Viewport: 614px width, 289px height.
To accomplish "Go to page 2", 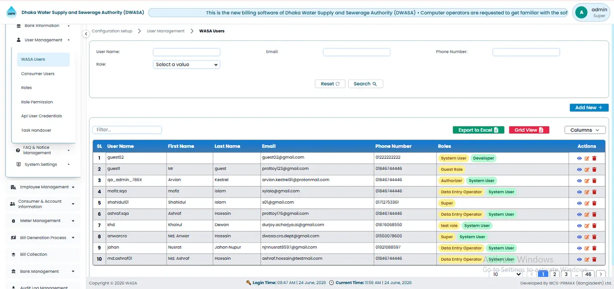I will coord(555,274).
